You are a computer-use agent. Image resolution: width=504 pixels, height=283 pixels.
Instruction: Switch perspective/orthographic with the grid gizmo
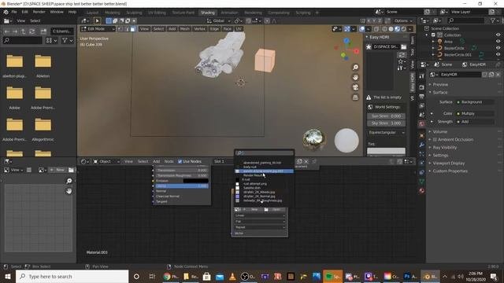(355, 97)
